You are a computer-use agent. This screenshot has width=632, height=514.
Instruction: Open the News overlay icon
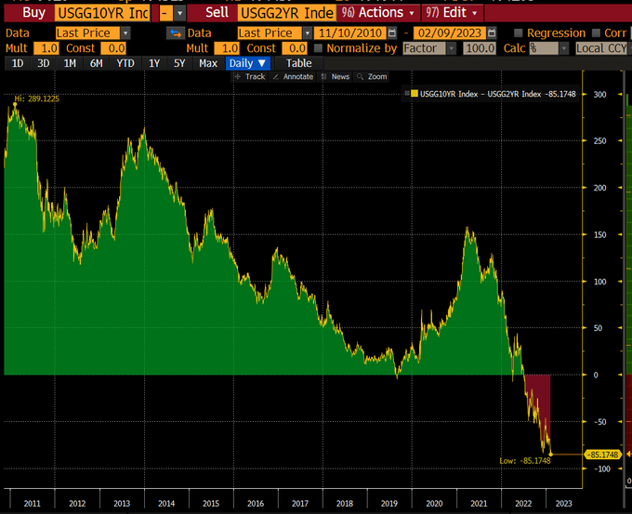(x=323, y=76)
